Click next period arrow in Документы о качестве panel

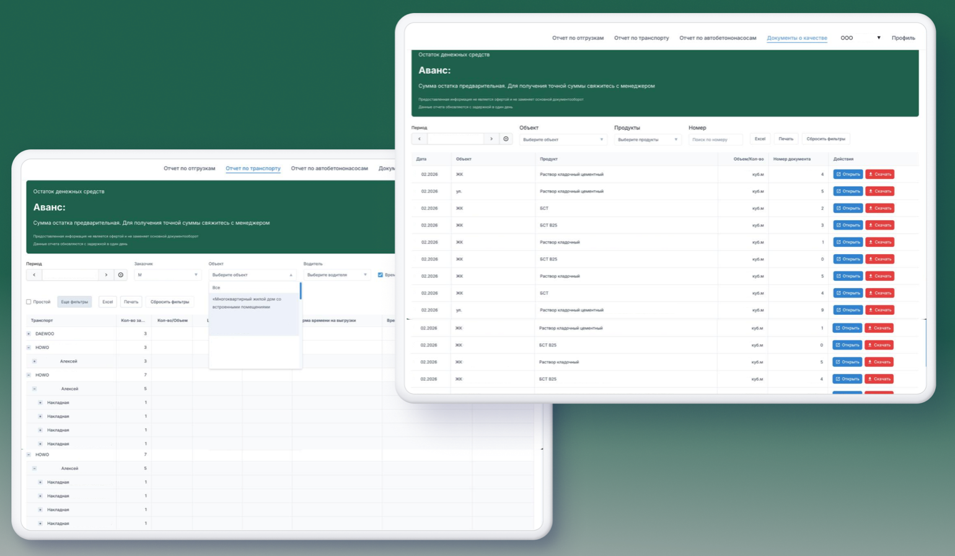[x=491, y=139]
